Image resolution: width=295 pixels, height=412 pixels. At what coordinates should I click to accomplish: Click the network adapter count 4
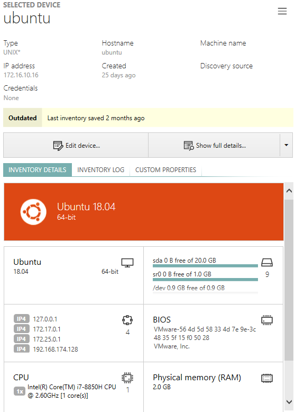pyautogui.click(x=127, y=332)
